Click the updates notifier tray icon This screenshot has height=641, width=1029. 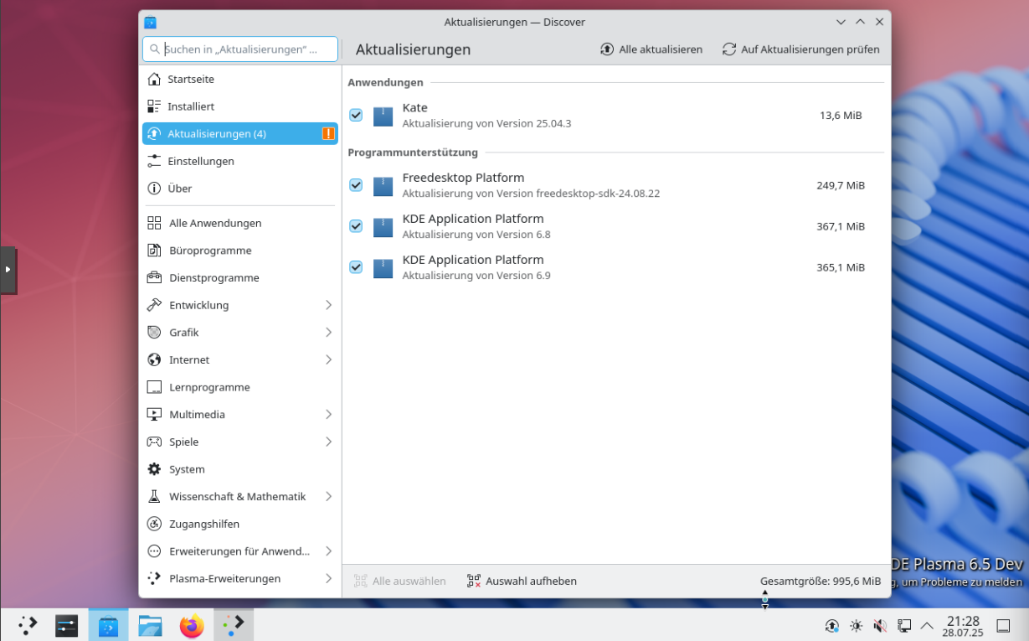click(831, 625)
